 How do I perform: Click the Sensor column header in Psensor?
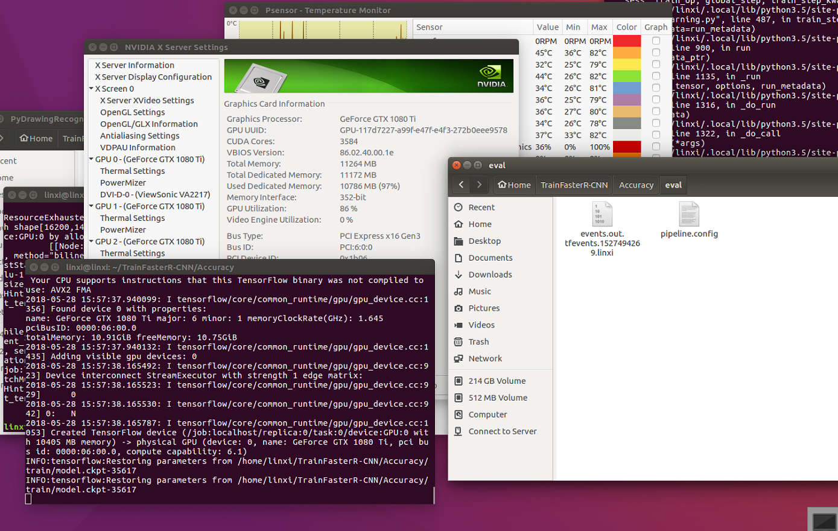click(473, 27)
